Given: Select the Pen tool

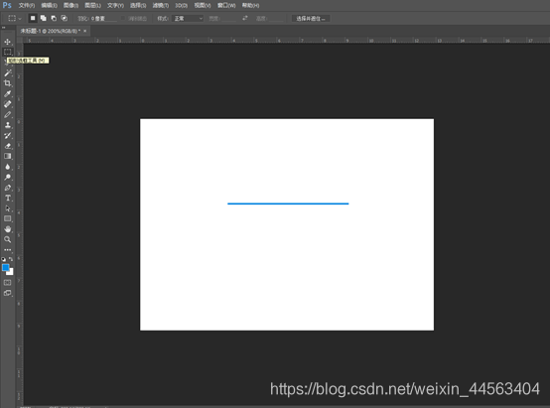Looking at the screenshot, I should [7, 188].
